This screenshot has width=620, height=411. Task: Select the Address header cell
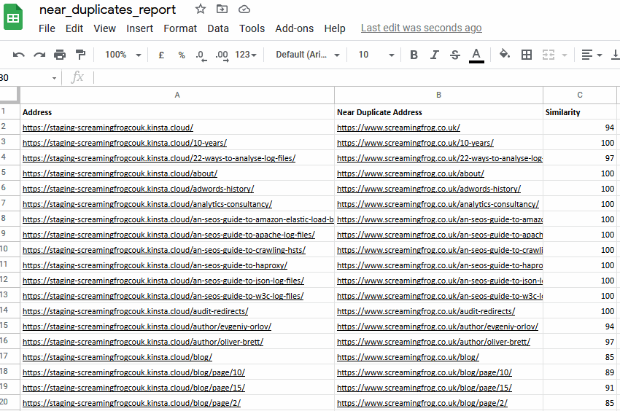[x=177, y=111]
